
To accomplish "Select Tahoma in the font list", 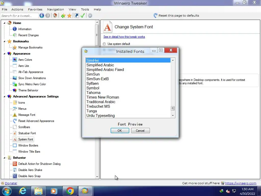I will tap(128, 93).
